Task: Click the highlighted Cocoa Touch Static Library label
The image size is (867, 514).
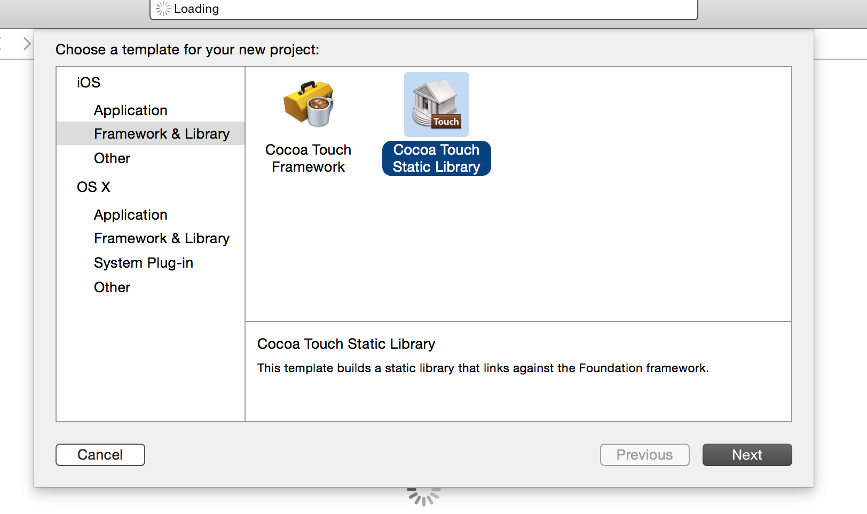Action: coord(436,158)
